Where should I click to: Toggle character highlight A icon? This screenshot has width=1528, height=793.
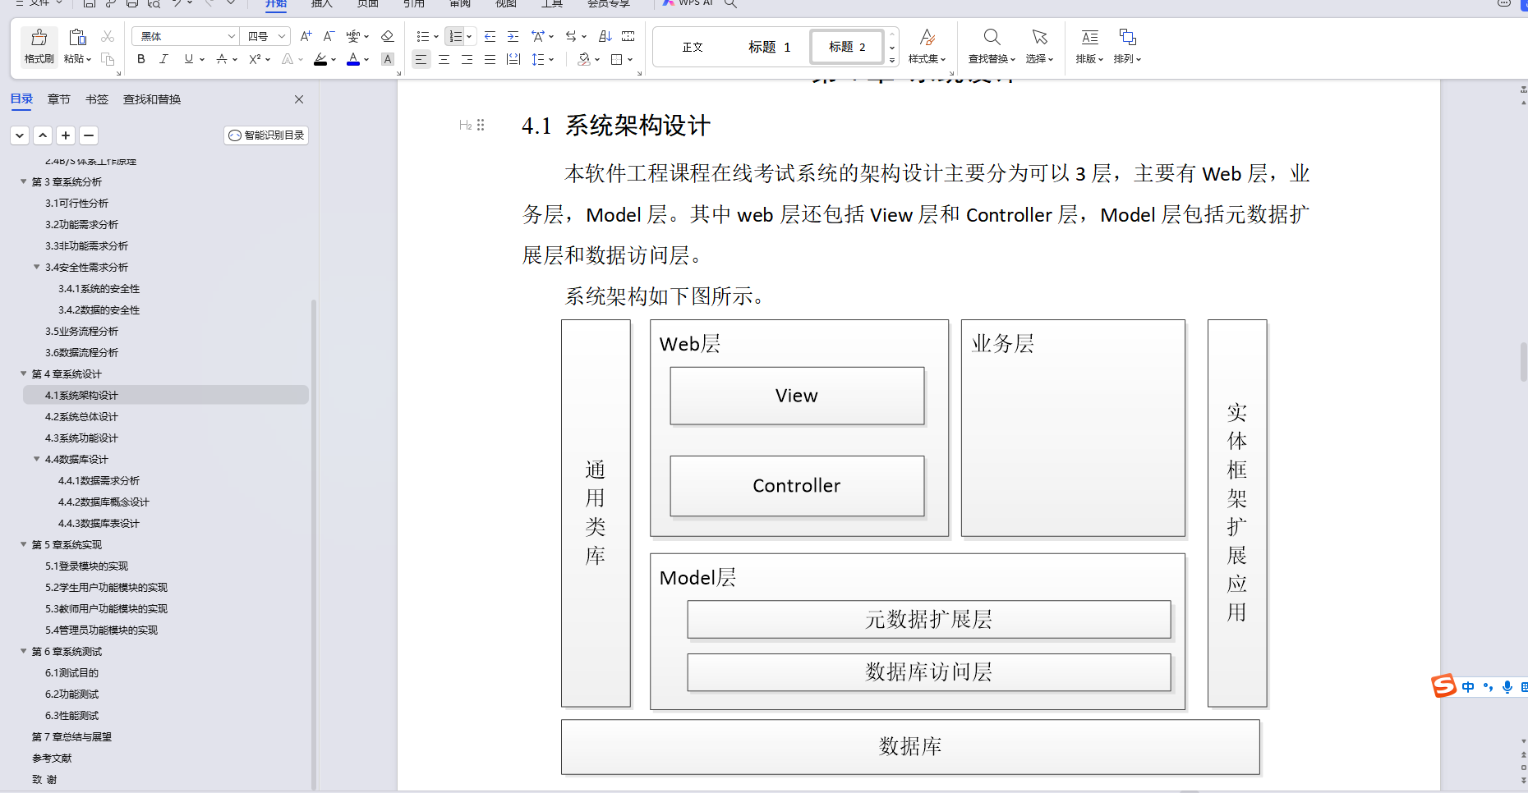point(387,59)
